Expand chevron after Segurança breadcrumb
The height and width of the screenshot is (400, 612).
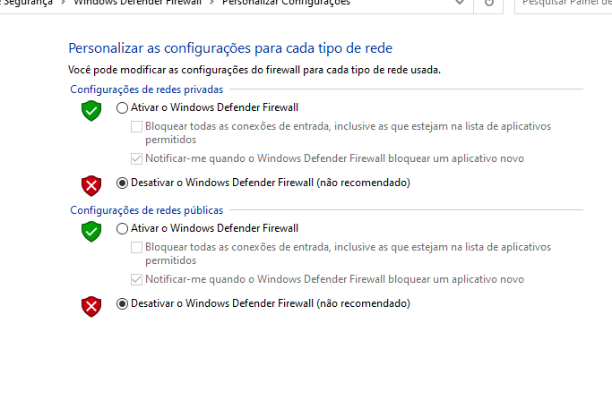pos(64,3)
